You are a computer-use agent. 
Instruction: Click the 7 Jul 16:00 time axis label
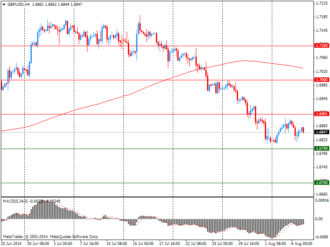click(x=89, y=244)
